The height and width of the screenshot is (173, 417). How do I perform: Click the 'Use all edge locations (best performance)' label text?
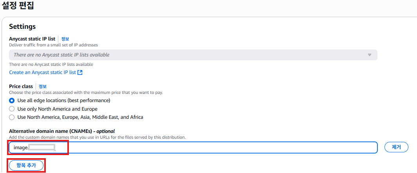point(64,101)
